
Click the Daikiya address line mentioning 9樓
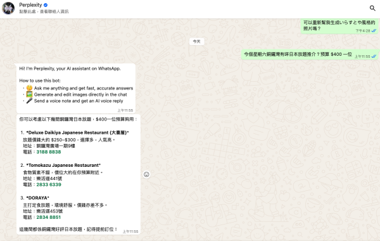click(49, 146)
